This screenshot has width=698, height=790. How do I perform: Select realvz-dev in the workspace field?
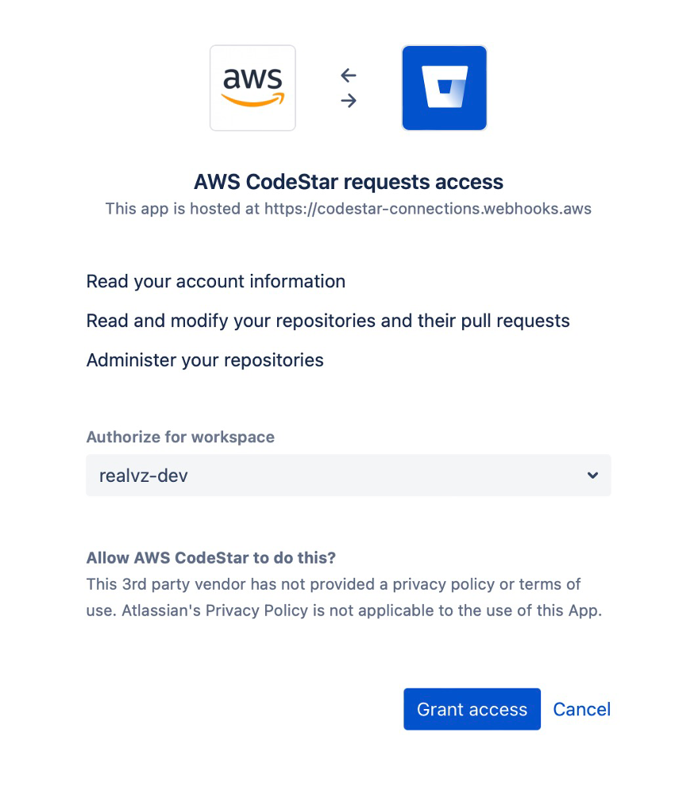pos(143,475)
